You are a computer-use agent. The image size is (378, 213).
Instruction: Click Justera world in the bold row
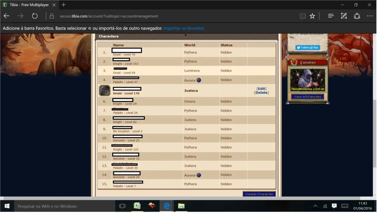pyautogui.click(x=191, y=91)
